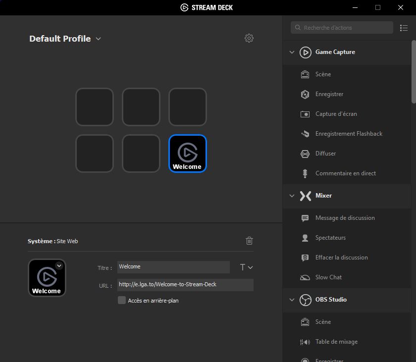The height and width of the screenshot is (362, 416).
Task: Click the Capture d'écran action label
Action: coord(336,114)
